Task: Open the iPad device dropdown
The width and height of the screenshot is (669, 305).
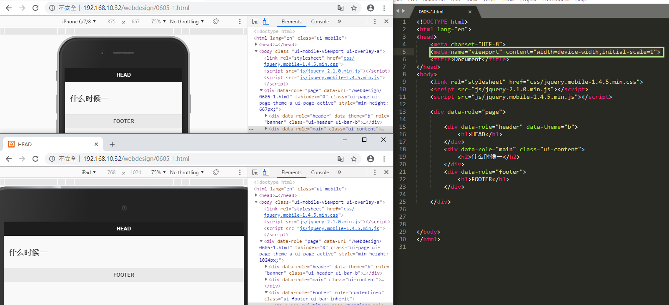Action: pyautogui.click(x=89, y=172)
